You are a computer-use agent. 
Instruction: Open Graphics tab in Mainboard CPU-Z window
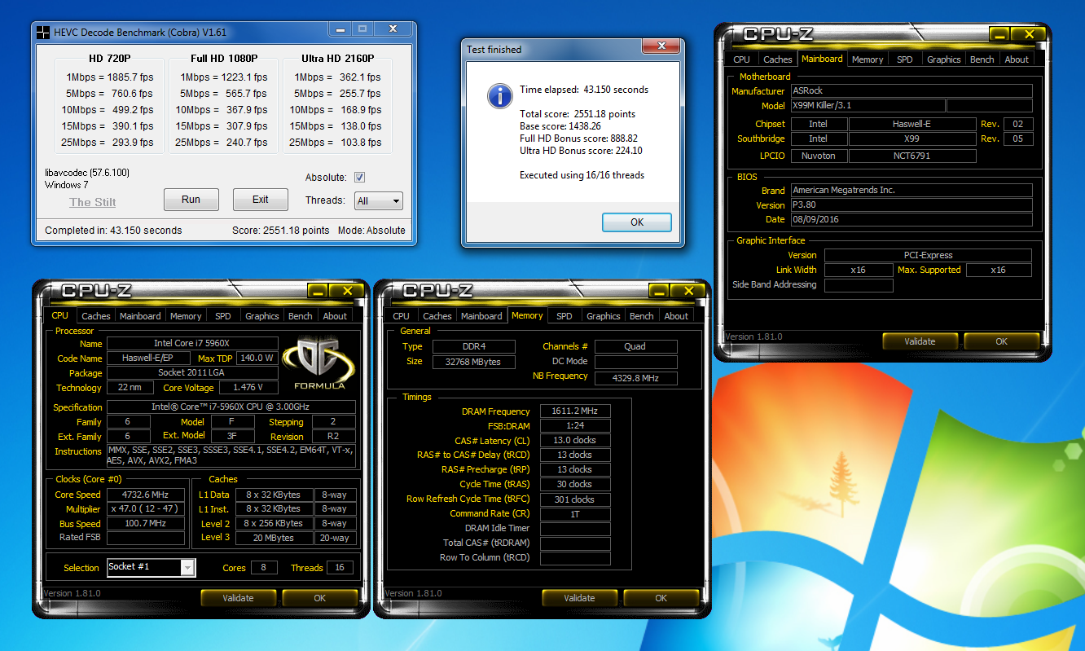coord(944,59)
